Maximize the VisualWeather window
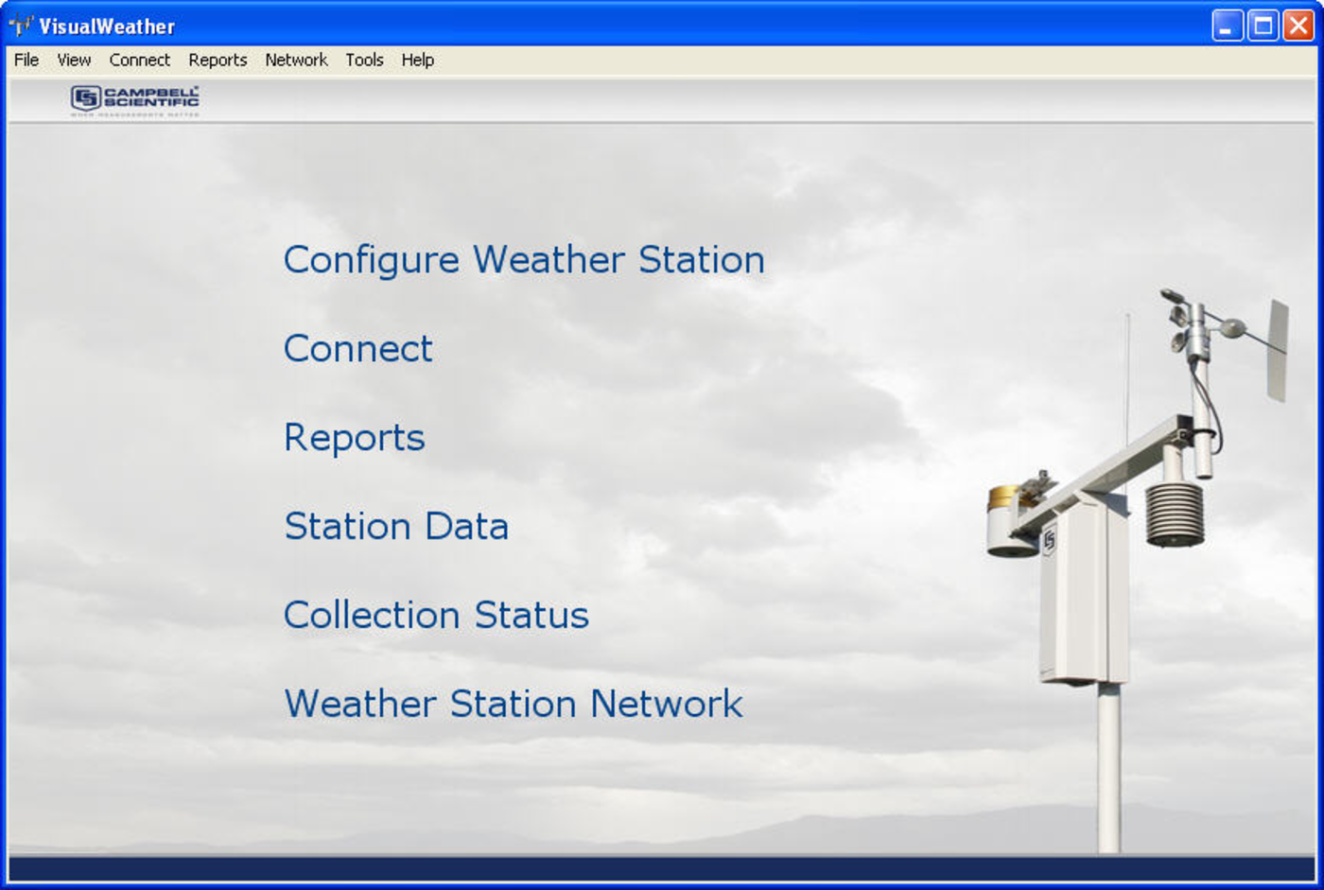 tap(1263, 26)
